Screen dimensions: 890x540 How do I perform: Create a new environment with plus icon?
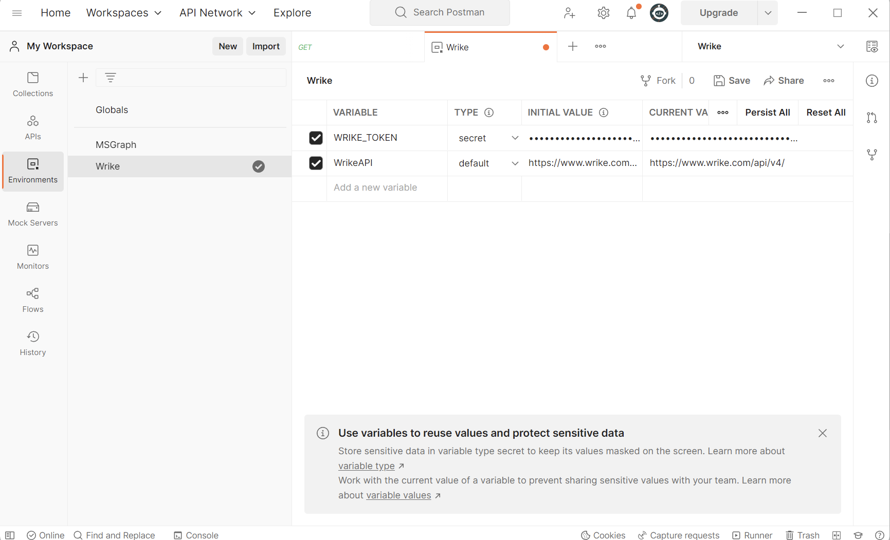83,78
